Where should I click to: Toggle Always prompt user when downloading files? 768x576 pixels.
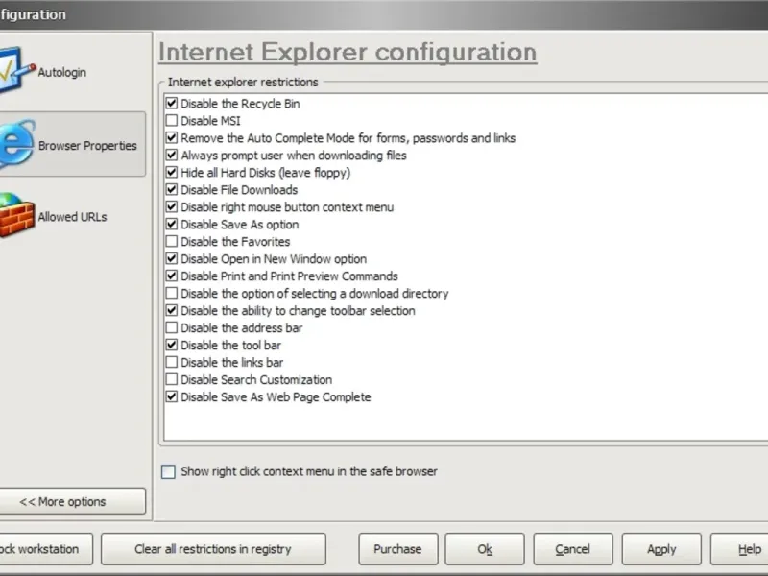(172, 156)
